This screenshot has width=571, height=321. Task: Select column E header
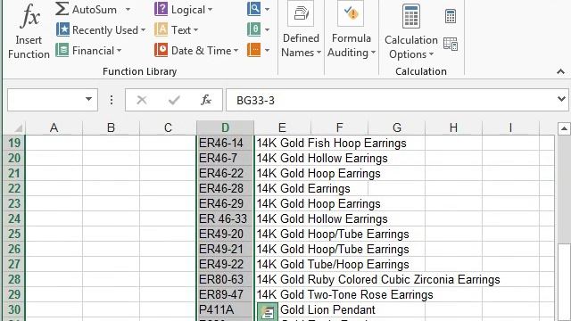(x=282, y=128)
